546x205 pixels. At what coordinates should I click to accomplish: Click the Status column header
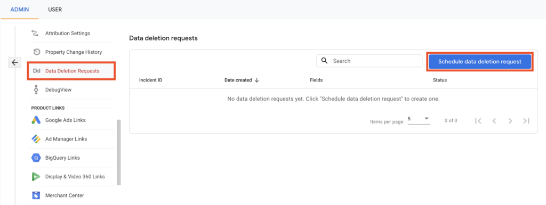pyautogui.click(x=440, y=80)
